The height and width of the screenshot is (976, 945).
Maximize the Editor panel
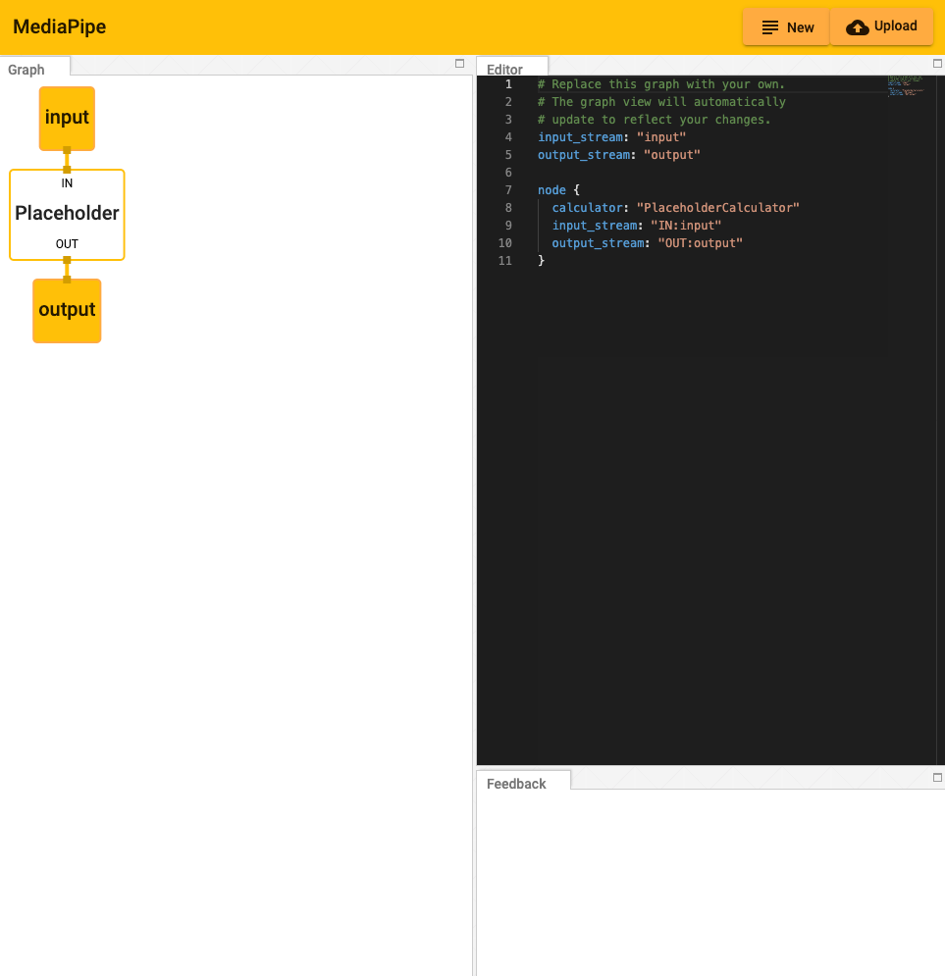(937, 64)
